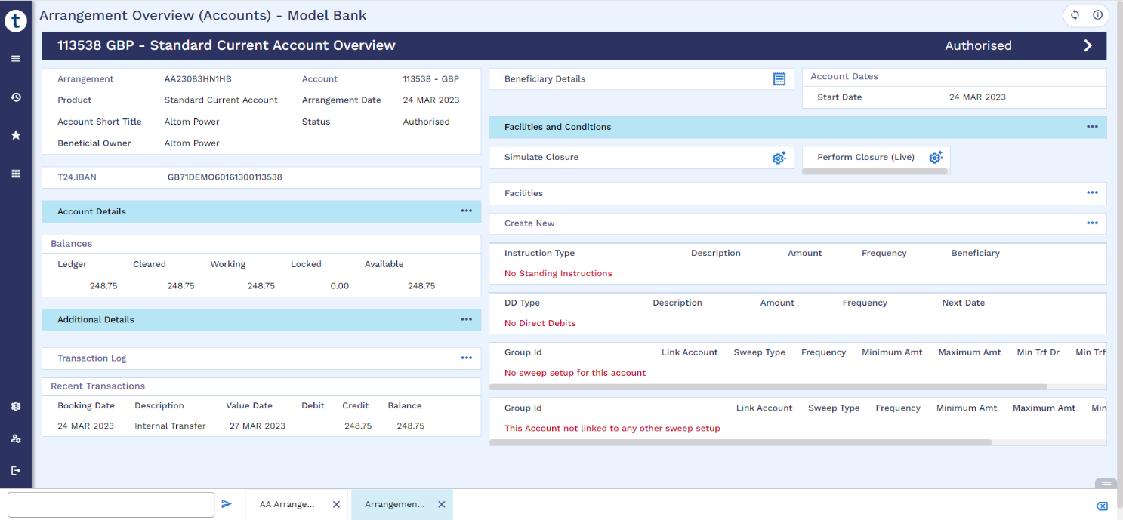
Task: Open the history icon in sidebar
Action: coord(16,97)
